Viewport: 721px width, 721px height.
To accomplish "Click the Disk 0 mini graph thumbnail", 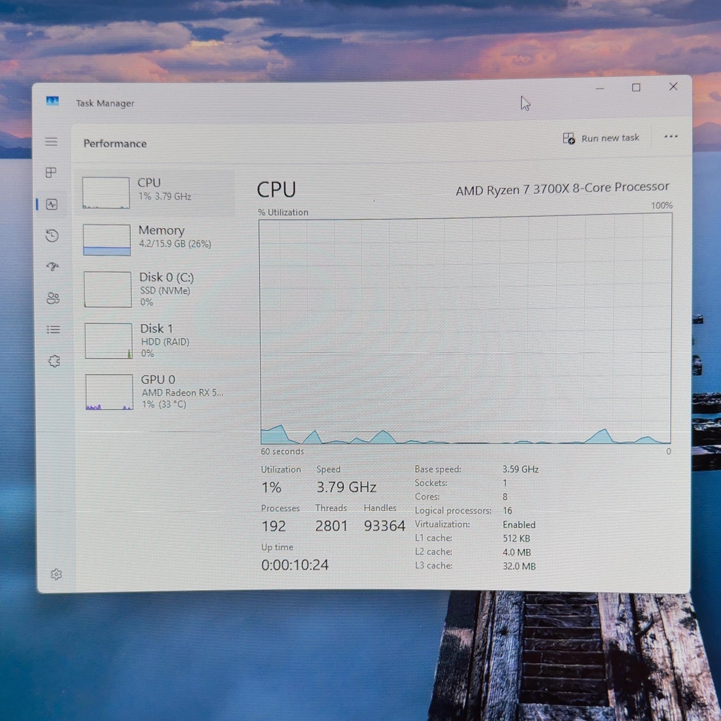I will coord(108,289).
